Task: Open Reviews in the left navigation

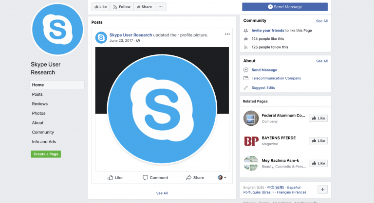Action: tap(40, 104)
